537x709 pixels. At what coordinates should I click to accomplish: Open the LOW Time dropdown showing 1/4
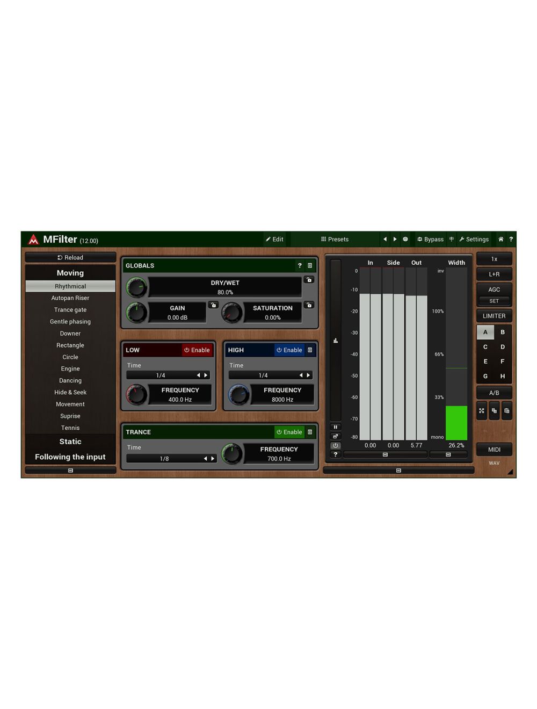168,375
